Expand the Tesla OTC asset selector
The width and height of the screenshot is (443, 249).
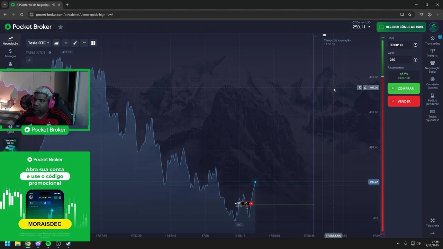coord(38,43)
